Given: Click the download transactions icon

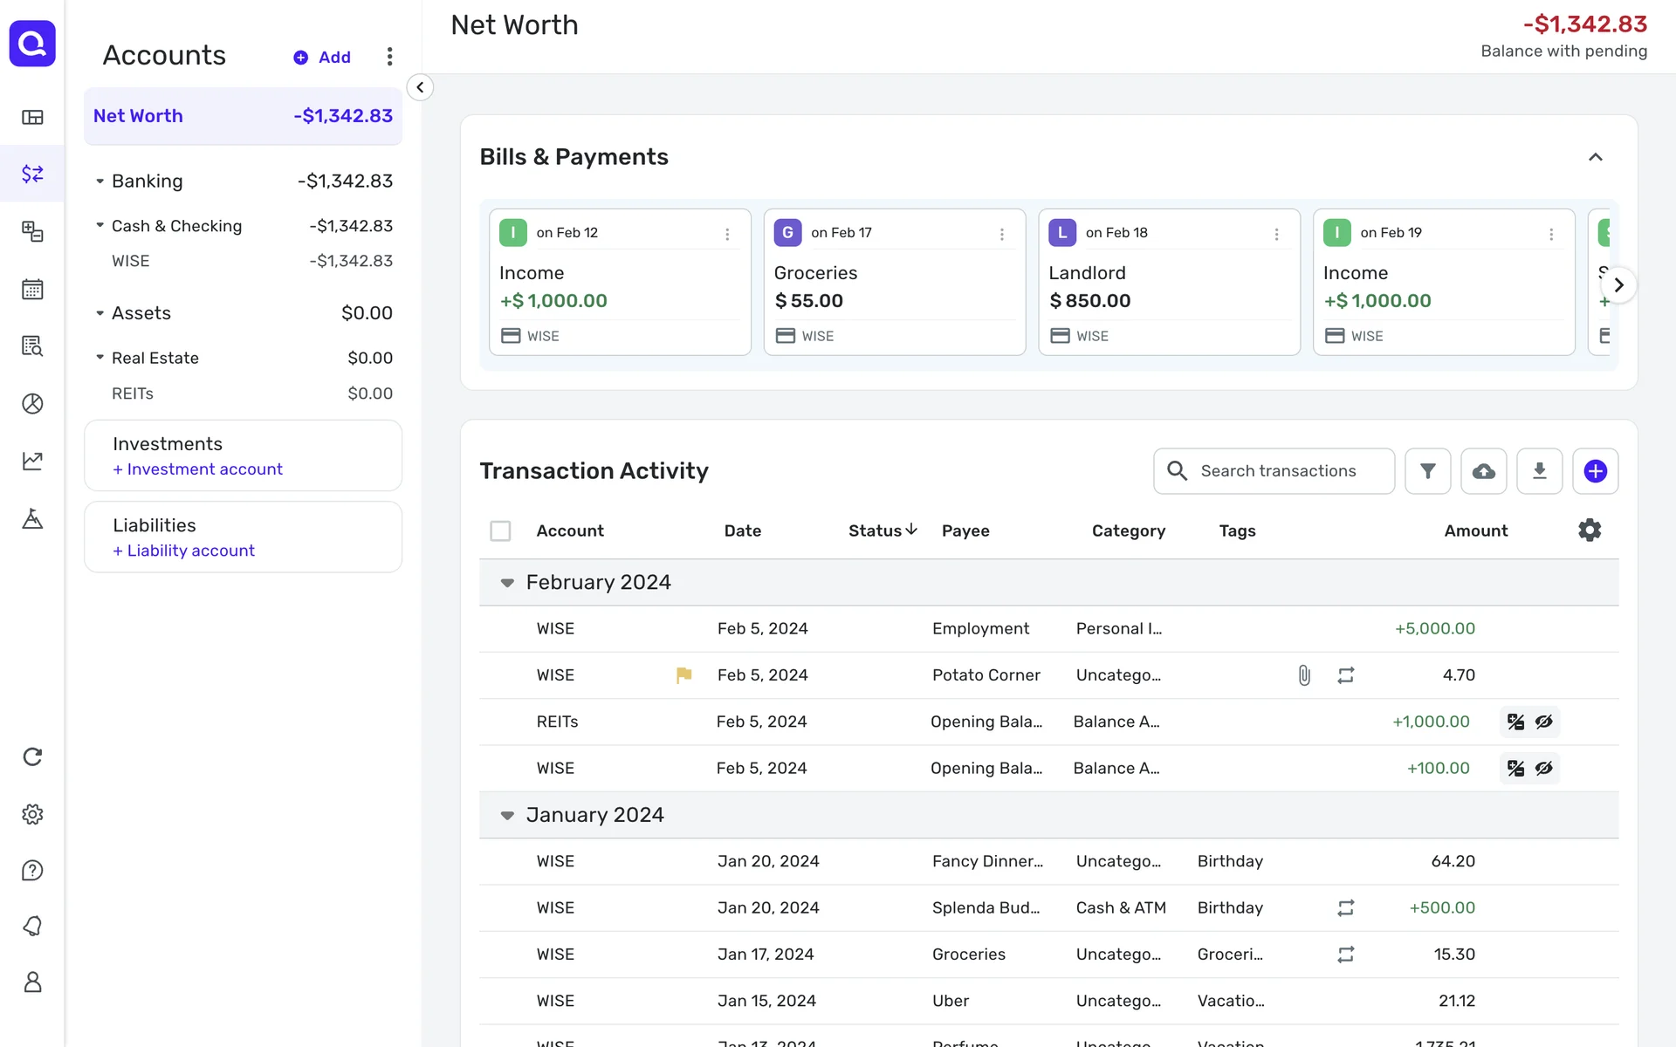Looking at the screenshot, I should pyautogui.click(x=1539, y=471).
